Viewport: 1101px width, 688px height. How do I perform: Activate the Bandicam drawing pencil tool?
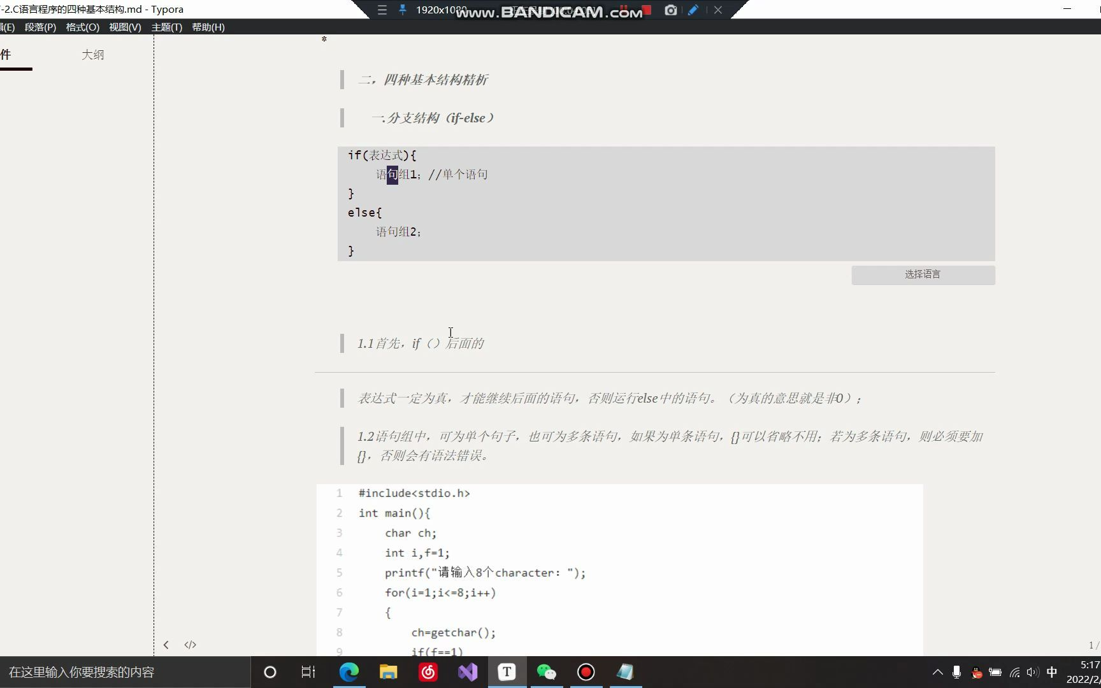click(693, 10)
